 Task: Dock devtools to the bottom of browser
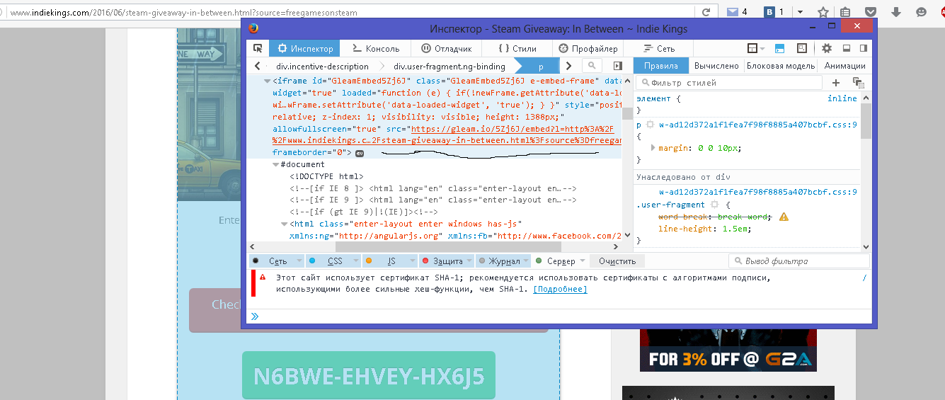click(x=845, y=49)
